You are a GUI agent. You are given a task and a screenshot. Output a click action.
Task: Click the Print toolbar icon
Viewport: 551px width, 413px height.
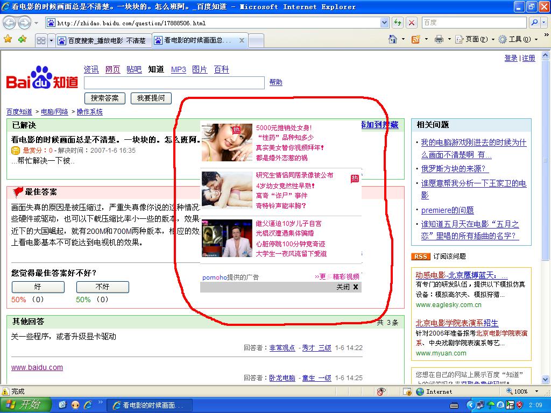pyautogui.click(x=439, y=39)
